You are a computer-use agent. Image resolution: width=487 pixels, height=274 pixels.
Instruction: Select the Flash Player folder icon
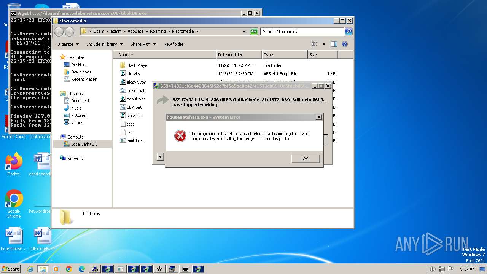tap(123, 65)
